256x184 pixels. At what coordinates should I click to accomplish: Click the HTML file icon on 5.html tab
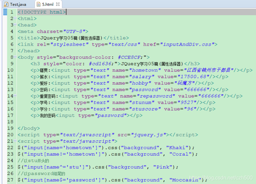pos(39,4)
